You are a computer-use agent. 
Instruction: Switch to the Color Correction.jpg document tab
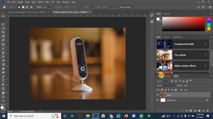pos(28,12)
